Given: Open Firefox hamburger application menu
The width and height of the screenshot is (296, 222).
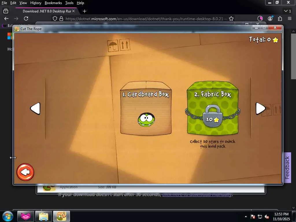Looking at the screenshot, I should pos(290,18).
